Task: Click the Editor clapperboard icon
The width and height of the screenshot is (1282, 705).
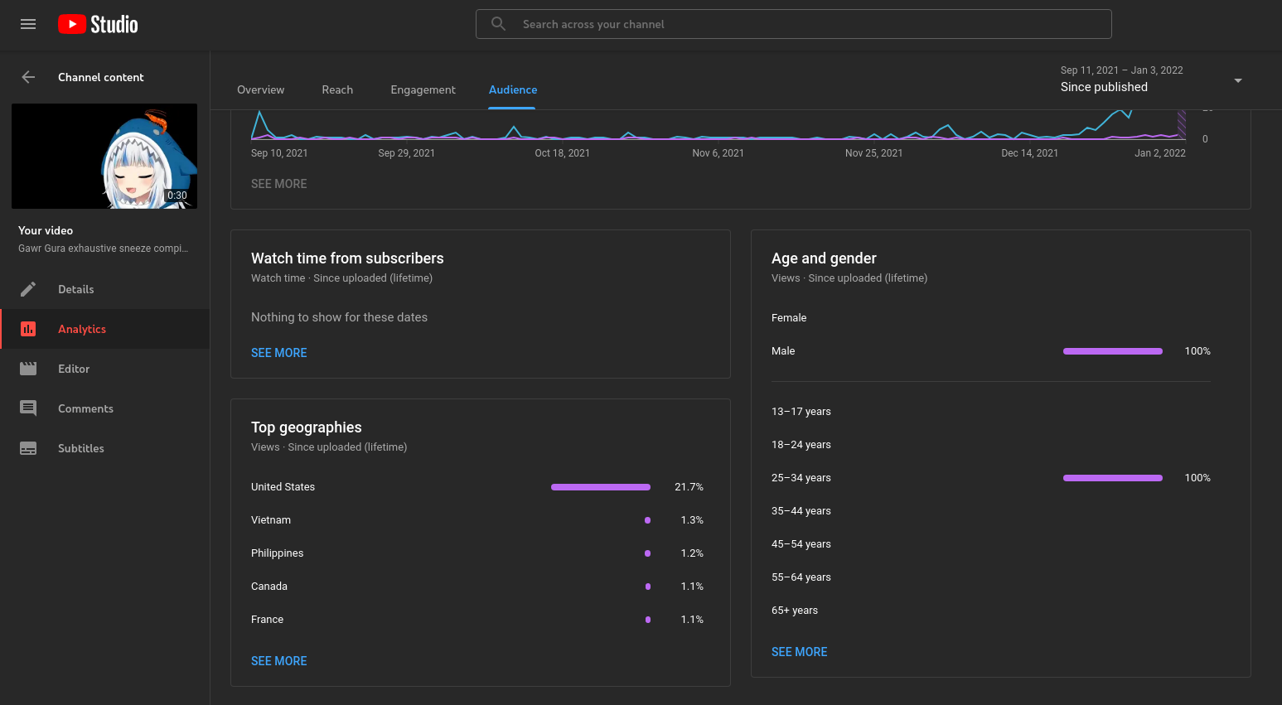Action: [28, 369]
